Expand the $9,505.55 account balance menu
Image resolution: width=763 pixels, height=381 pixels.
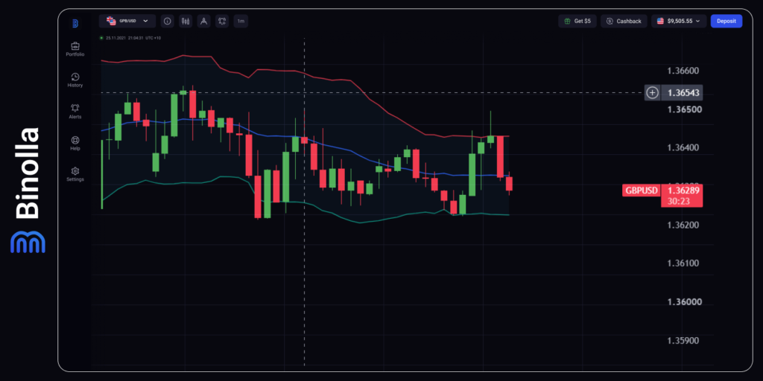[x=679, y=21]
